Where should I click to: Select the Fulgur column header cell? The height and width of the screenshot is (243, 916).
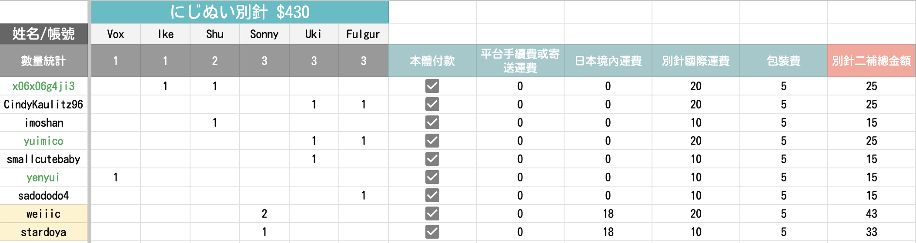pos(363,34)
